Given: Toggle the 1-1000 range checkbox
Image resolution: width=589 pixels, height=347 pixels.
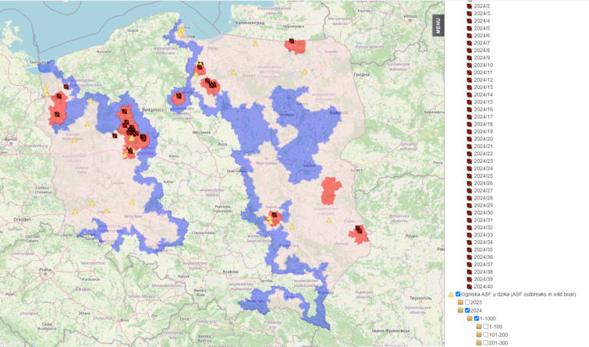Looking at the screenshot, I should coord(477,318).
